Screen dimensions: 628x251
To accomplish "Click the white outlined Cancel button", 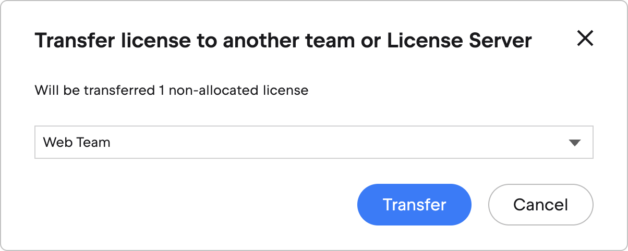I will tap(540, 205).
